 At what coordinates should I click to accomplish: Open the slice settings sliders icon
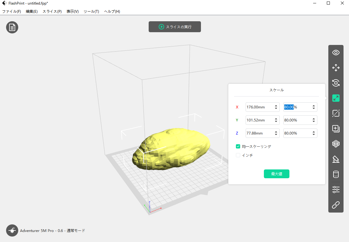tap(336, 190)
